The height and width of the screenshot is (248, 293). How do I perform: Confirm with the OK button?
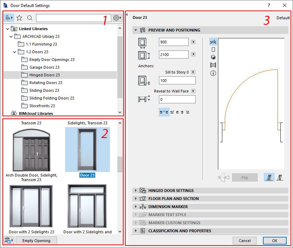tap(275, 241)
